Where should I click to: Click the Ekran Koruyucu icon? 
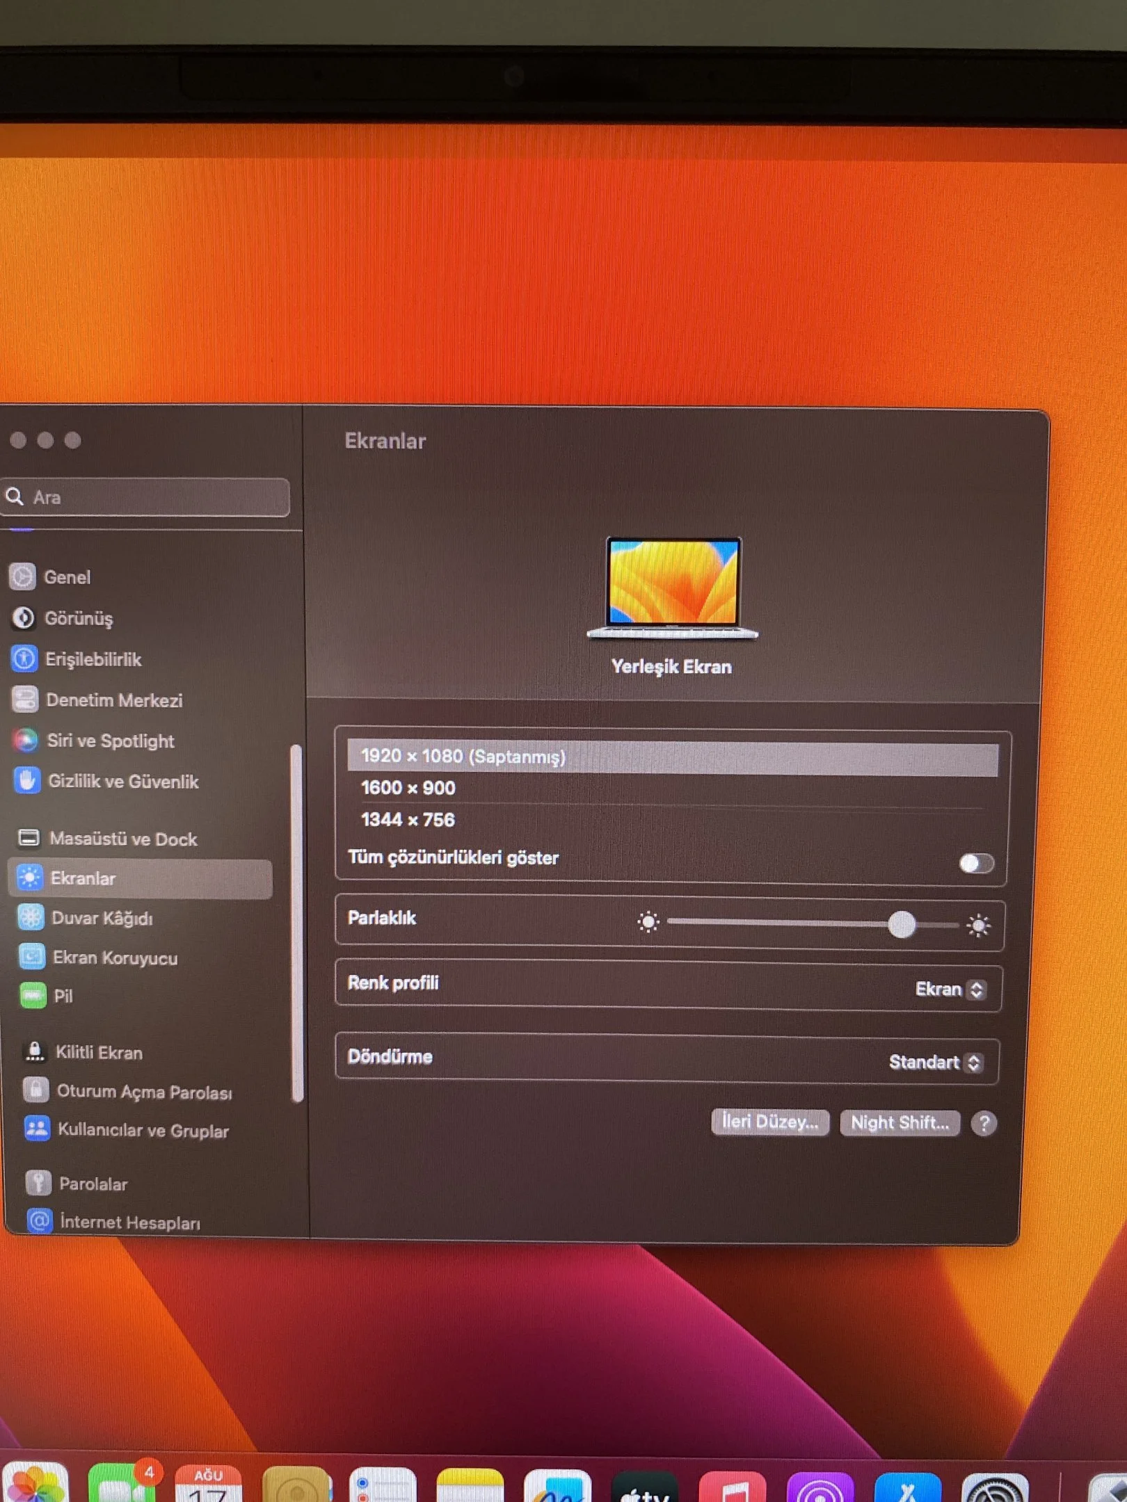31,957
